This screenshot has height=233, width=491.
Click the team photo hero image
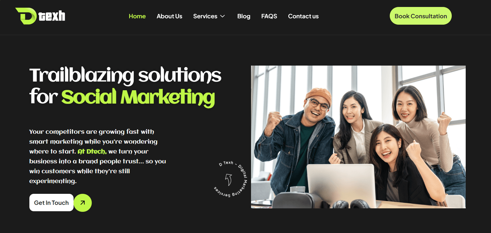pyautogui.click(x=358, y=137)
